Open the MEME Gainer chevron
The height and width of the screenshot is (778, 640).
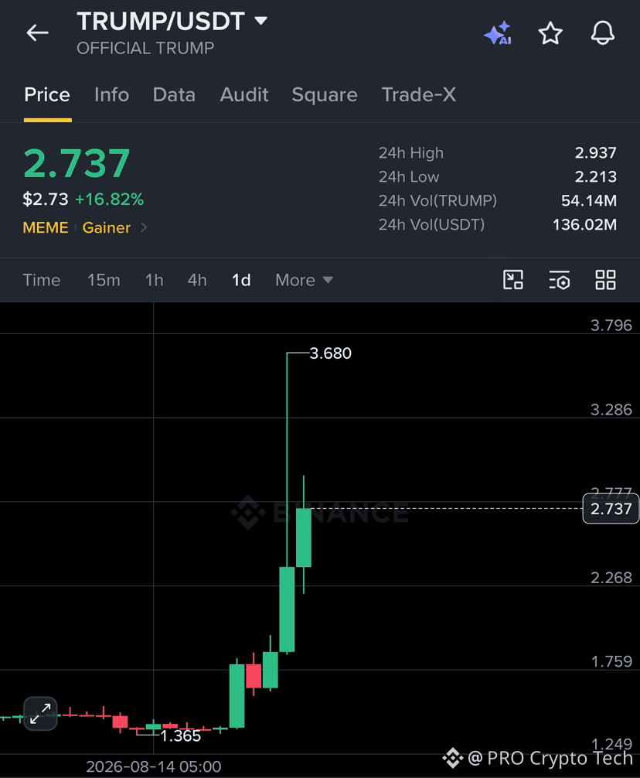[x=144, y=227]
